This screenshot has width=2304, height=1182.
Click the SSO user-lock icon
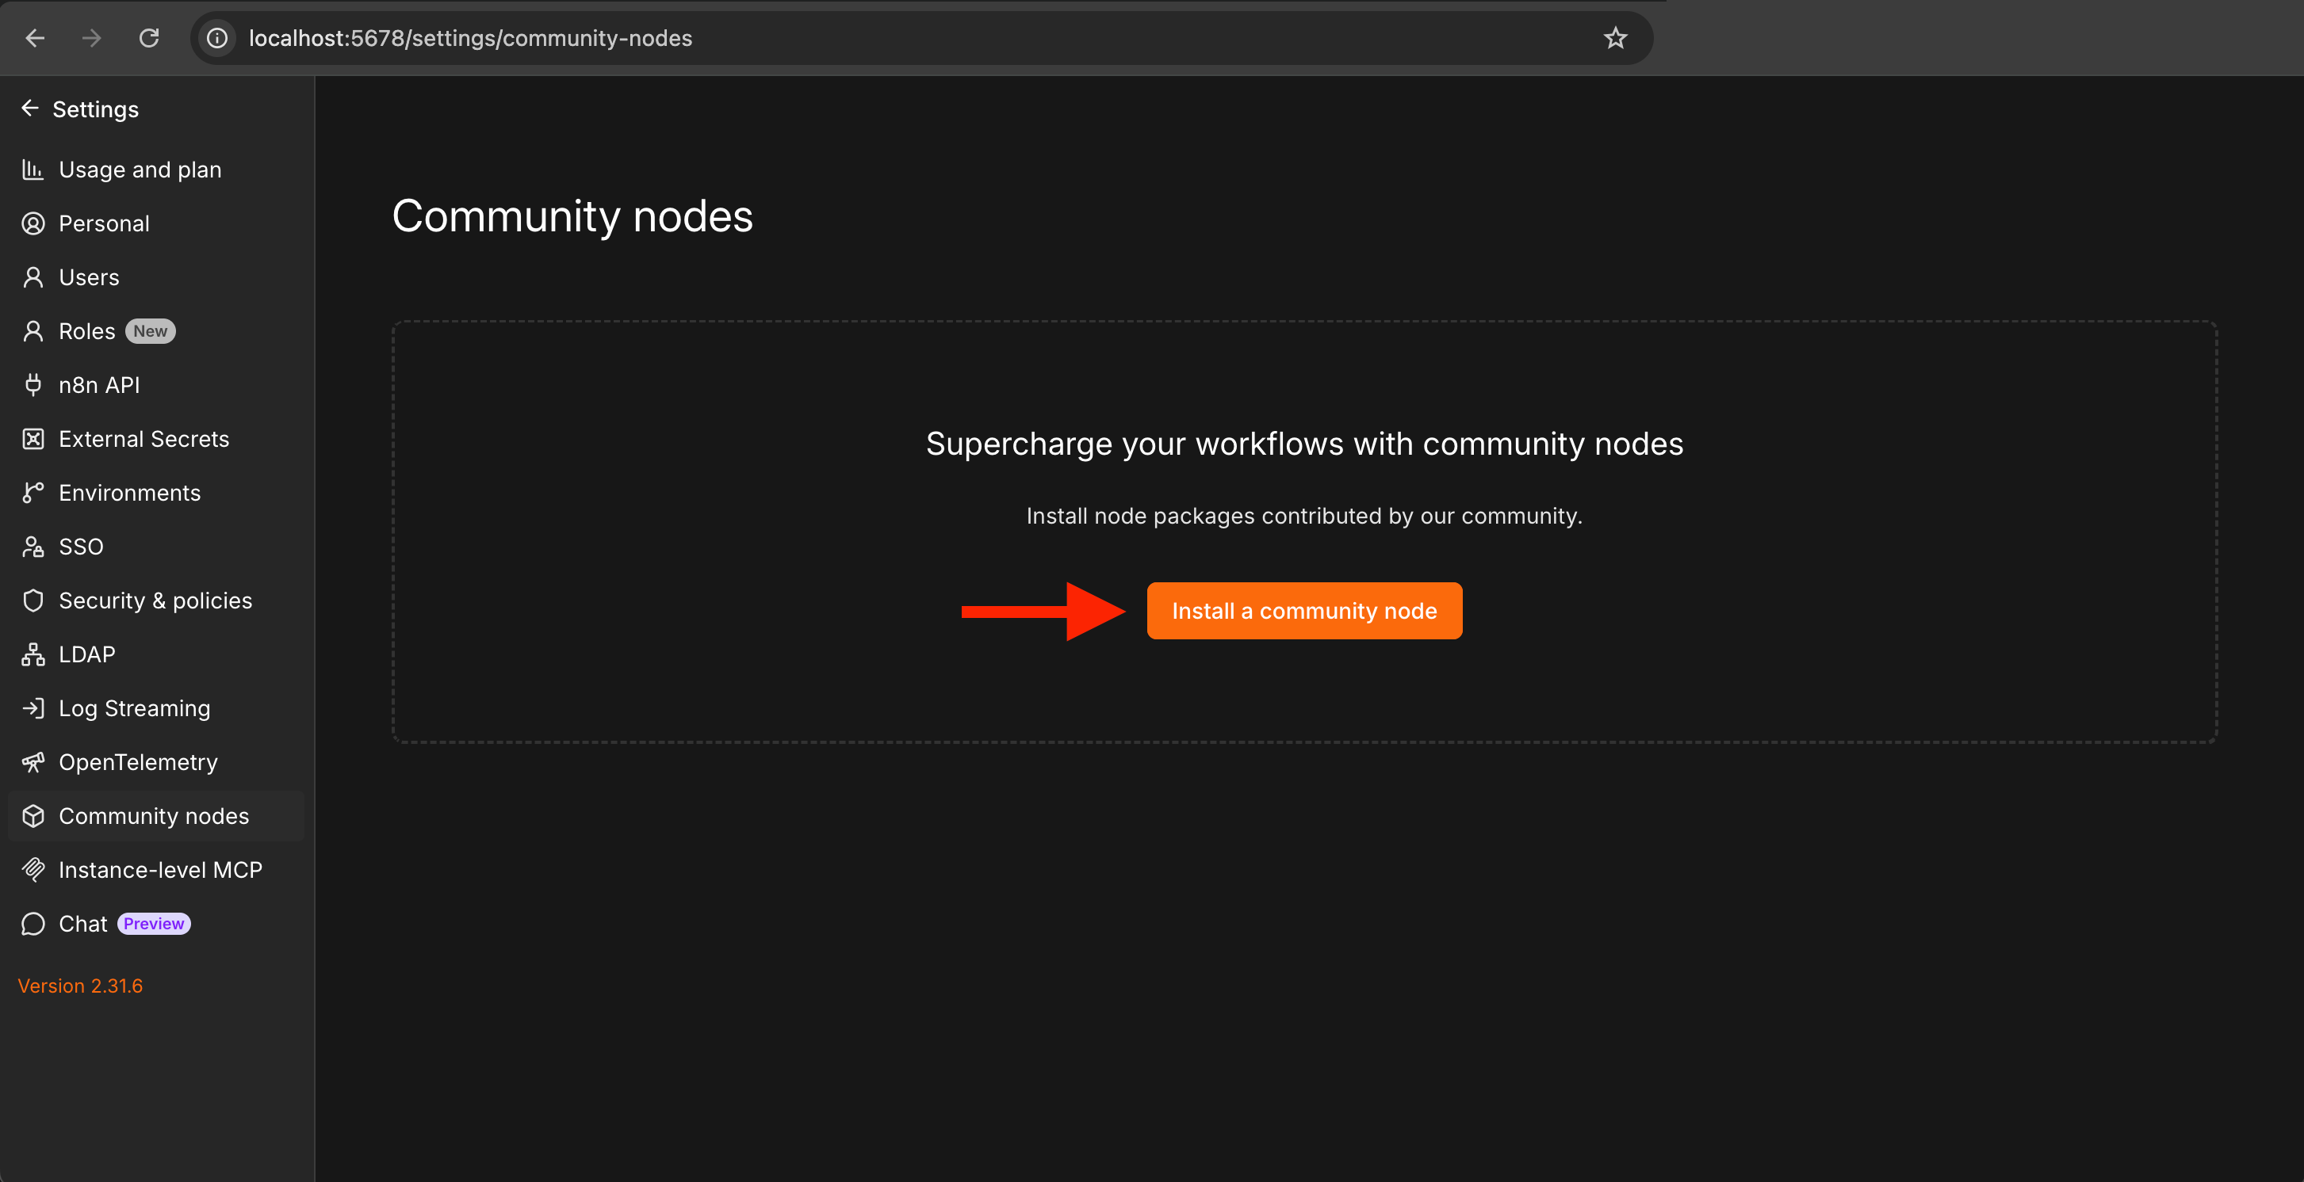33,547
